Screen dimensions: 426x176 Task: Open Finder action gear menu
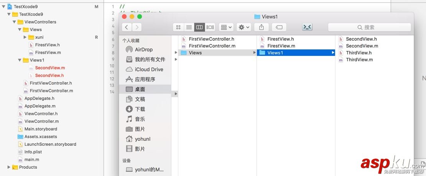[244, 27]
